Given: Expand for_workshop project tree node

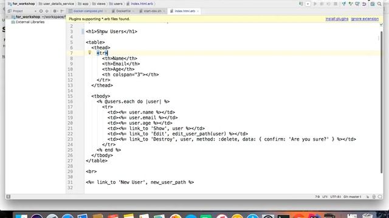Looking at the screenshot, I should [x=7, y=17].
